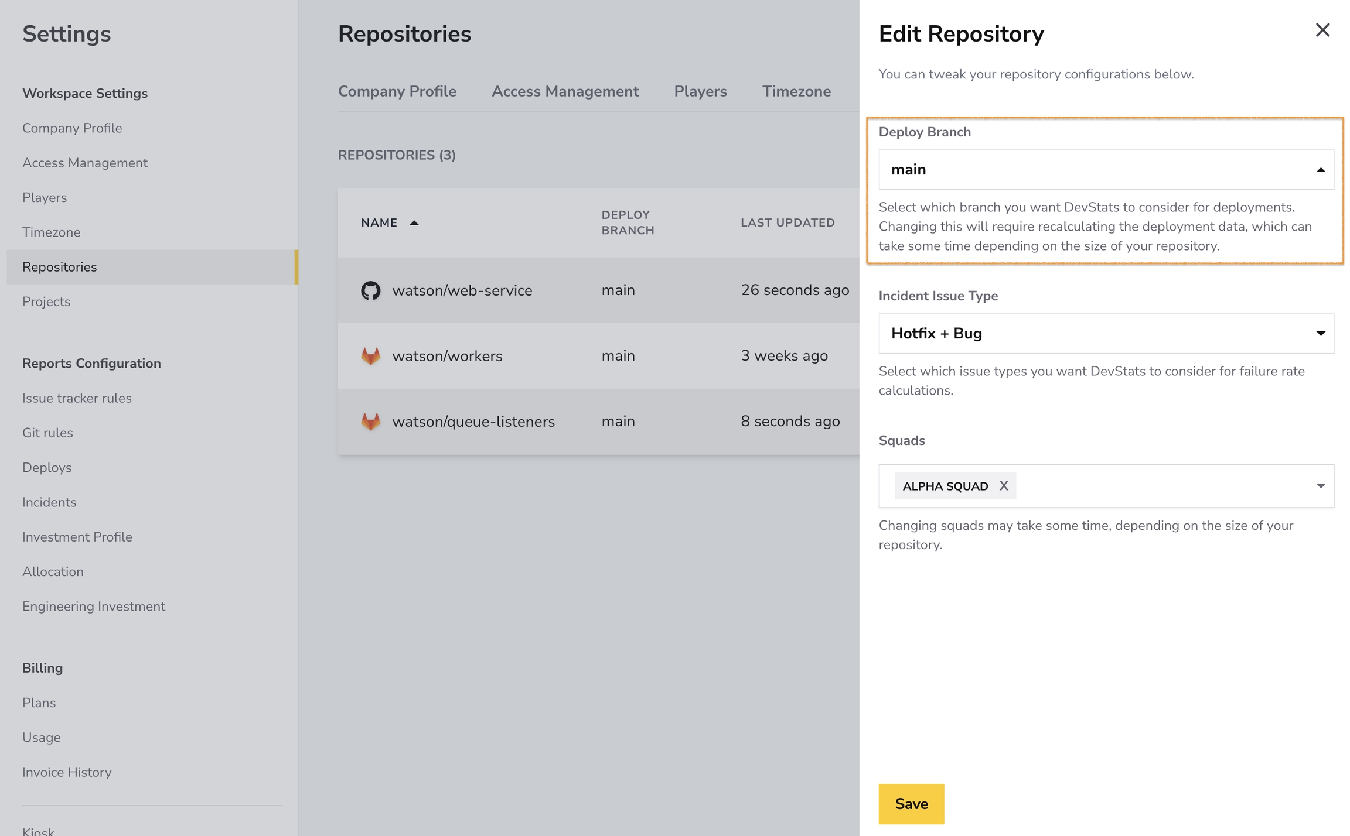This screenshot has height=836, width=1350.
Task: Open Issue tracker rules settings
Action: (x=77, y=398)
